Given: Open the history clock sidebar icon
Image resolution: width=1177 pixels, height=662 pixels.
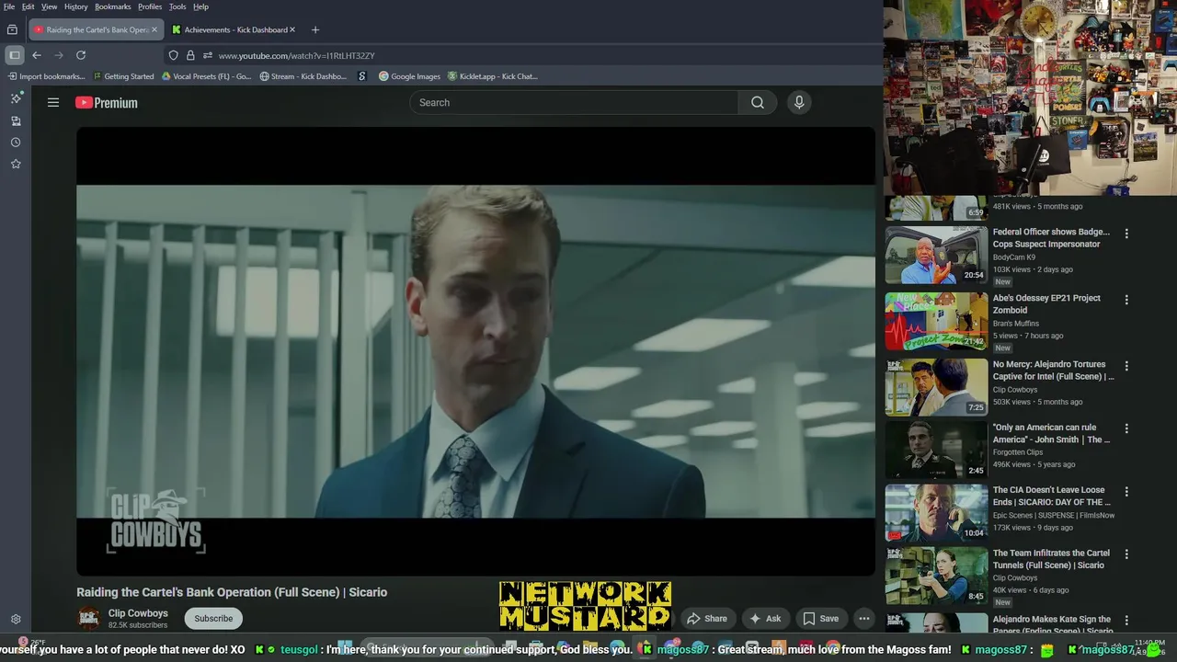Looking at the screenshot, I should click(16, 143).
